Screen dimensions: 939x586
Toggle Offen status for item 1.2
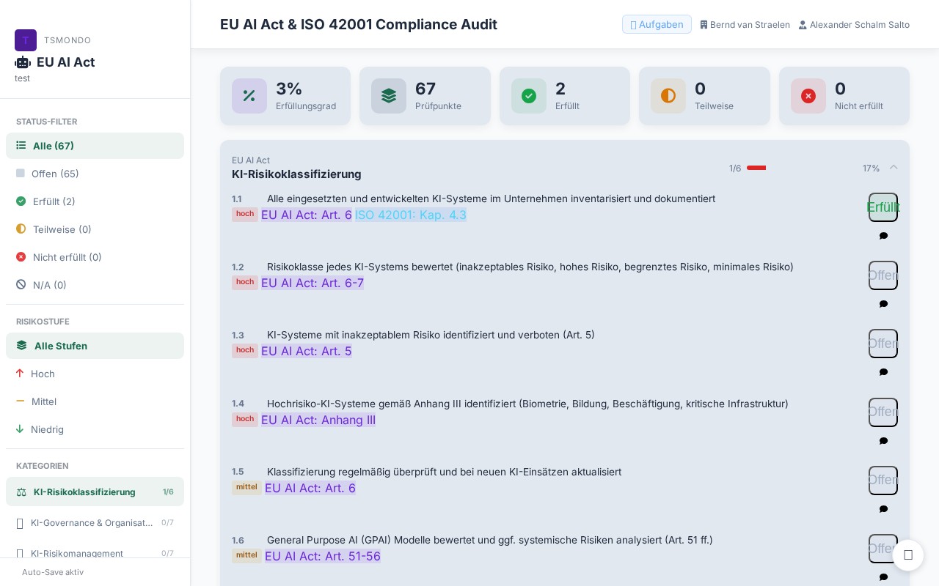coord(883,275)
